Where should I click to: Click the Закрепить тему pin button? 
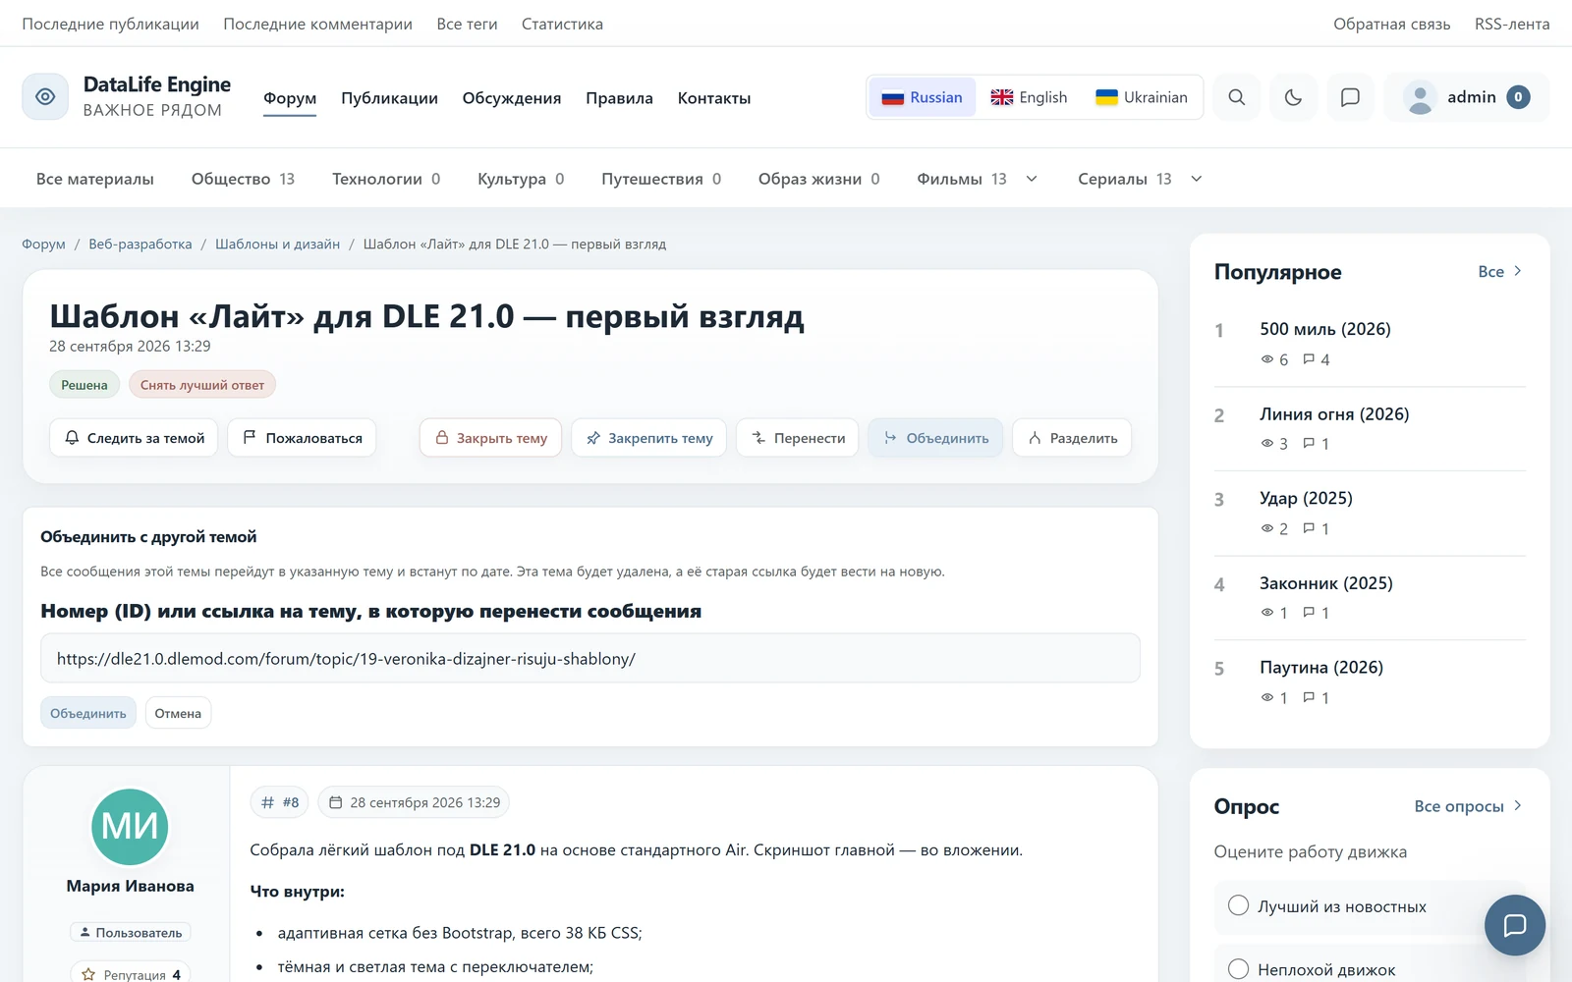click(648, 438)
